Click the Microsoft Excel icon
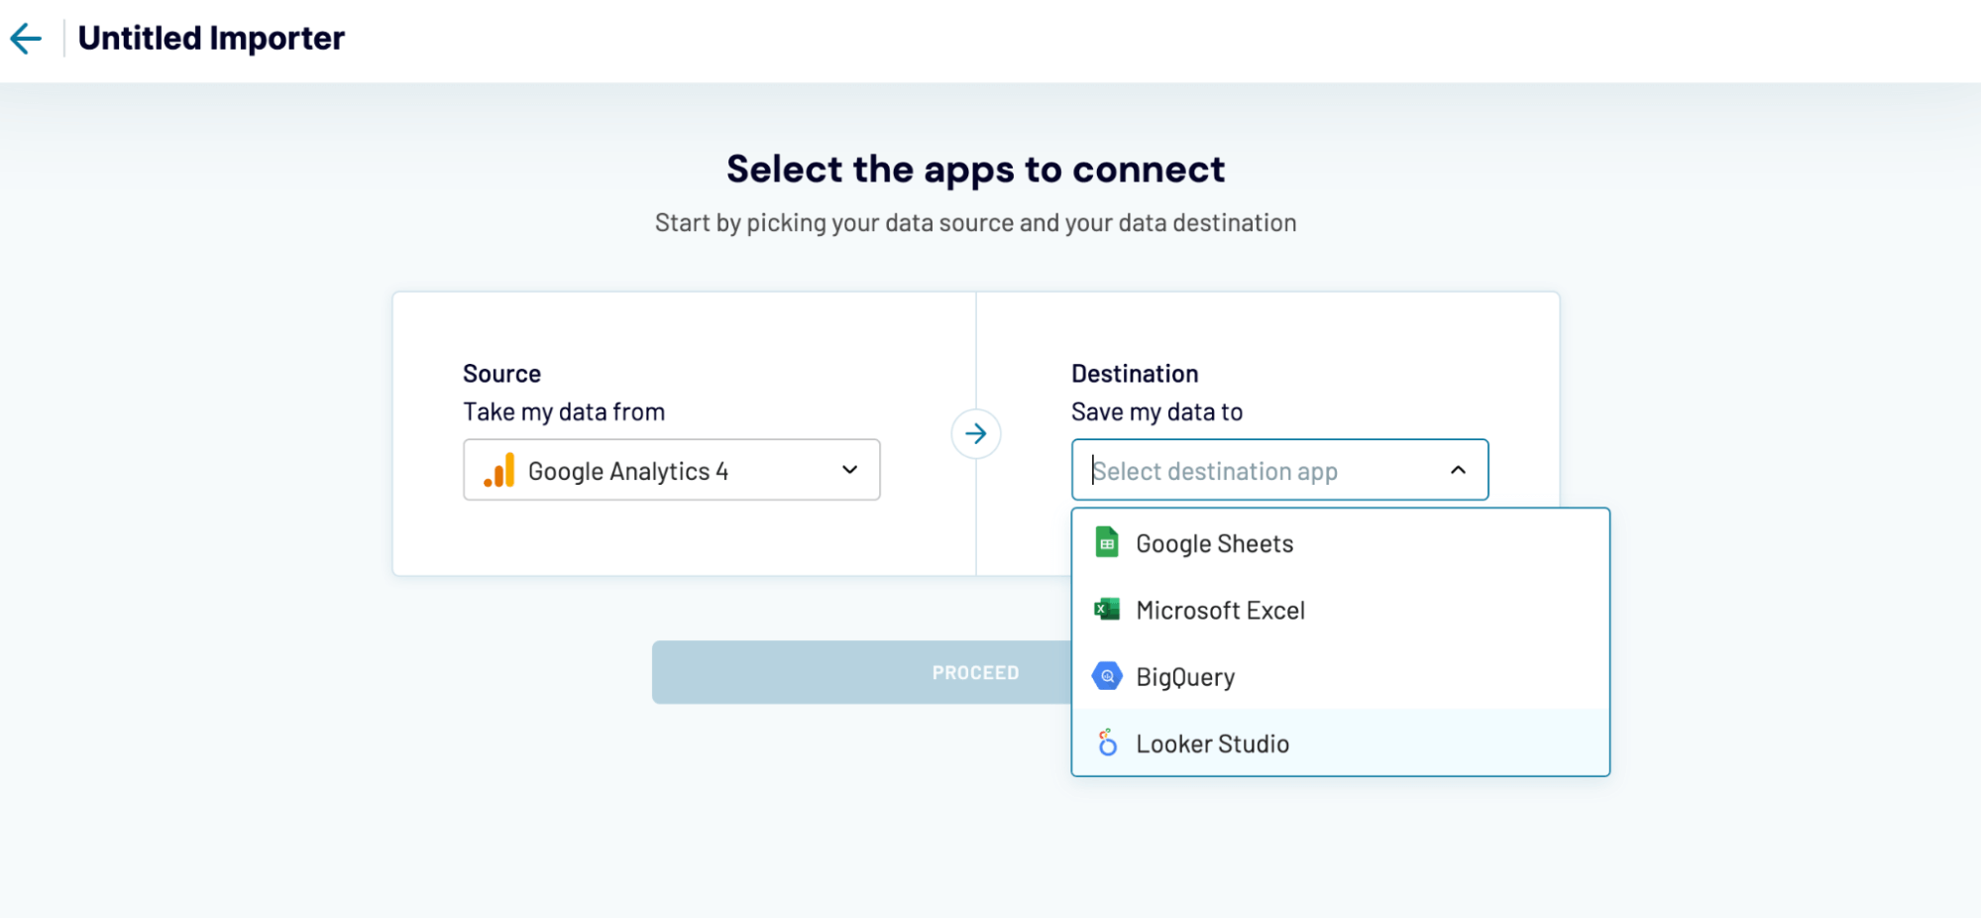Screen dimensions: 1981x919 pyautogui.click(x=1107, y=609)
